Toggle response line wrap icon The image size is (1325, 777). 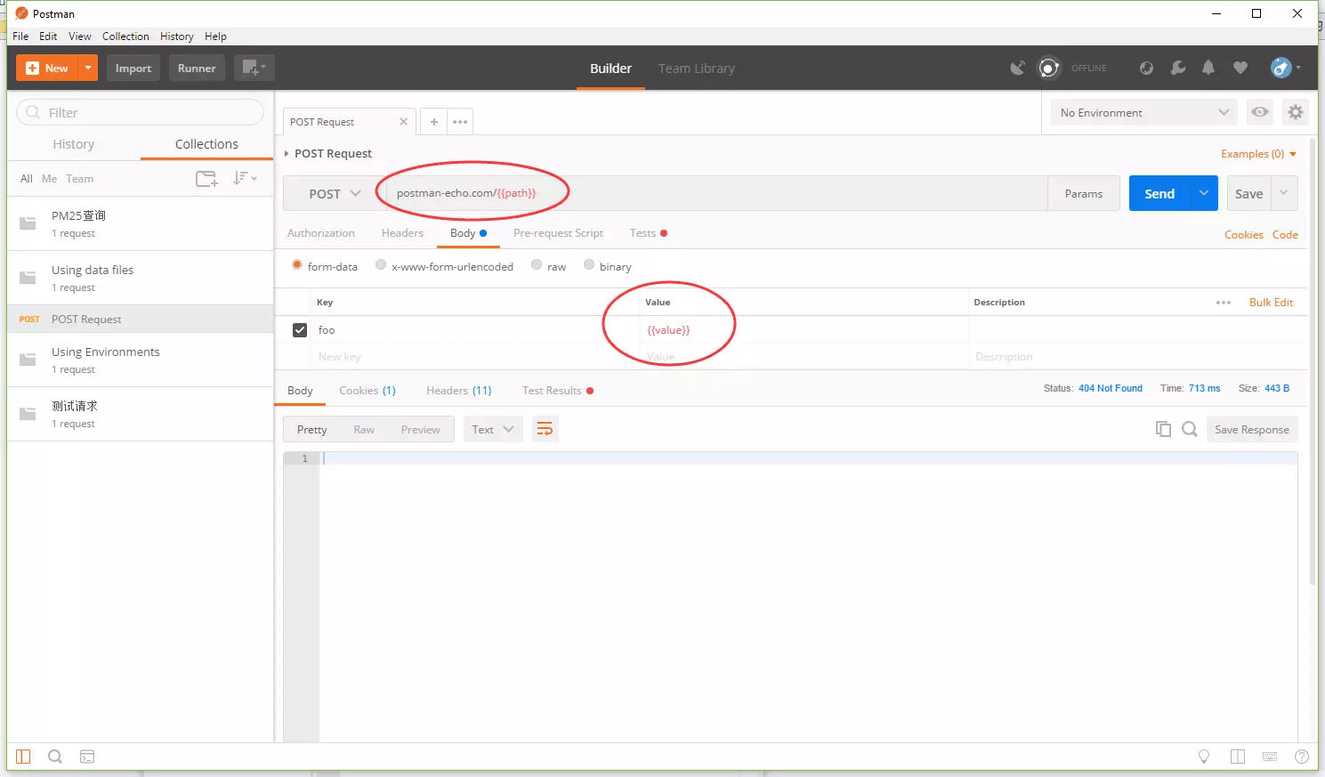point(545,430)
